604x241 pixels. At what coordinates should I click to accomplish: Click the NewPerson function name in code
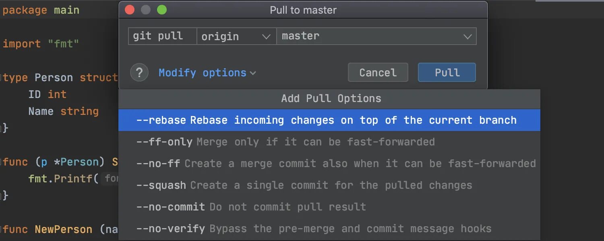coord(63,229)
